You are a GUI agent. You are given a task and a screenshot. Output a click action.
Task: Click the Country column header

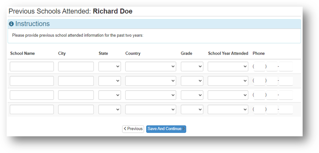pyautogui.click(x=133, y=53)
